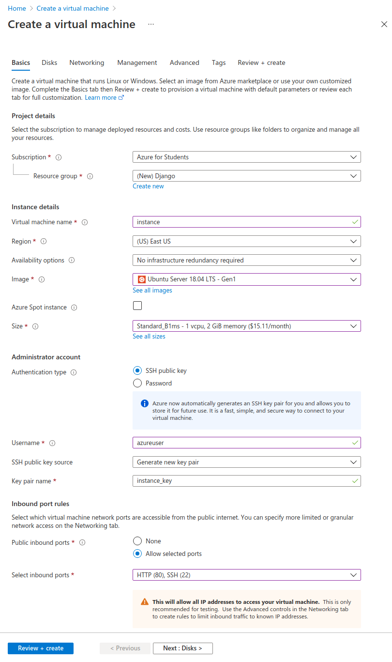This screenshot has width=392, height=662.
Task: Select None for public inbound ports
Action: [137, 541]
